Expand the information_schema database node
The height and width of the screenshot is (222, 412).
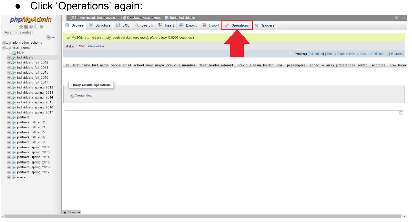pos(4,43)
